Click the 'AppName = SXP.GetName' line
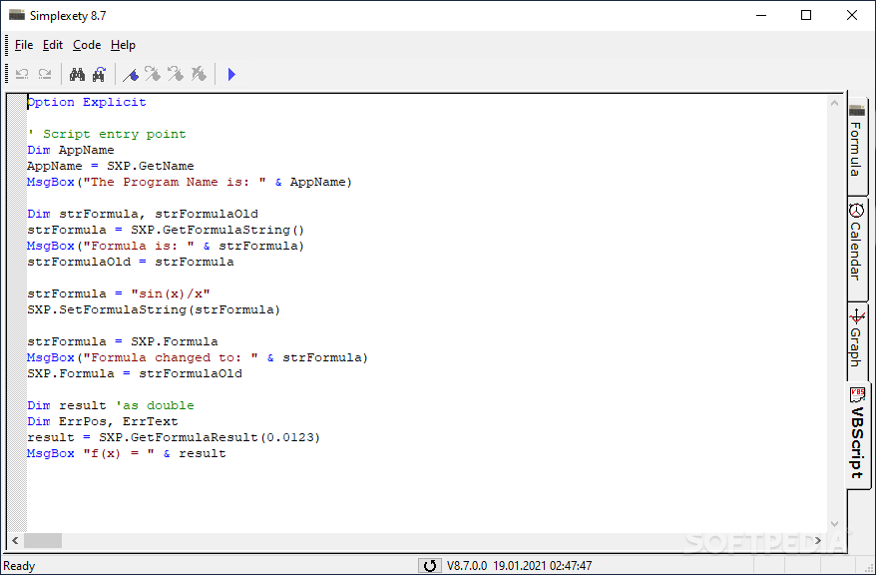The width and height of the screenshot is (876, 575). (x=111, y=166)
